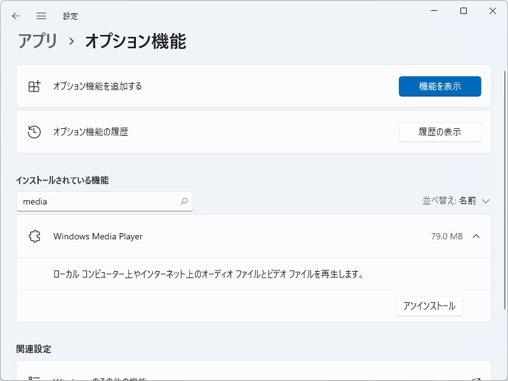Click the magnifier icon in the search box

coord(184,201)
